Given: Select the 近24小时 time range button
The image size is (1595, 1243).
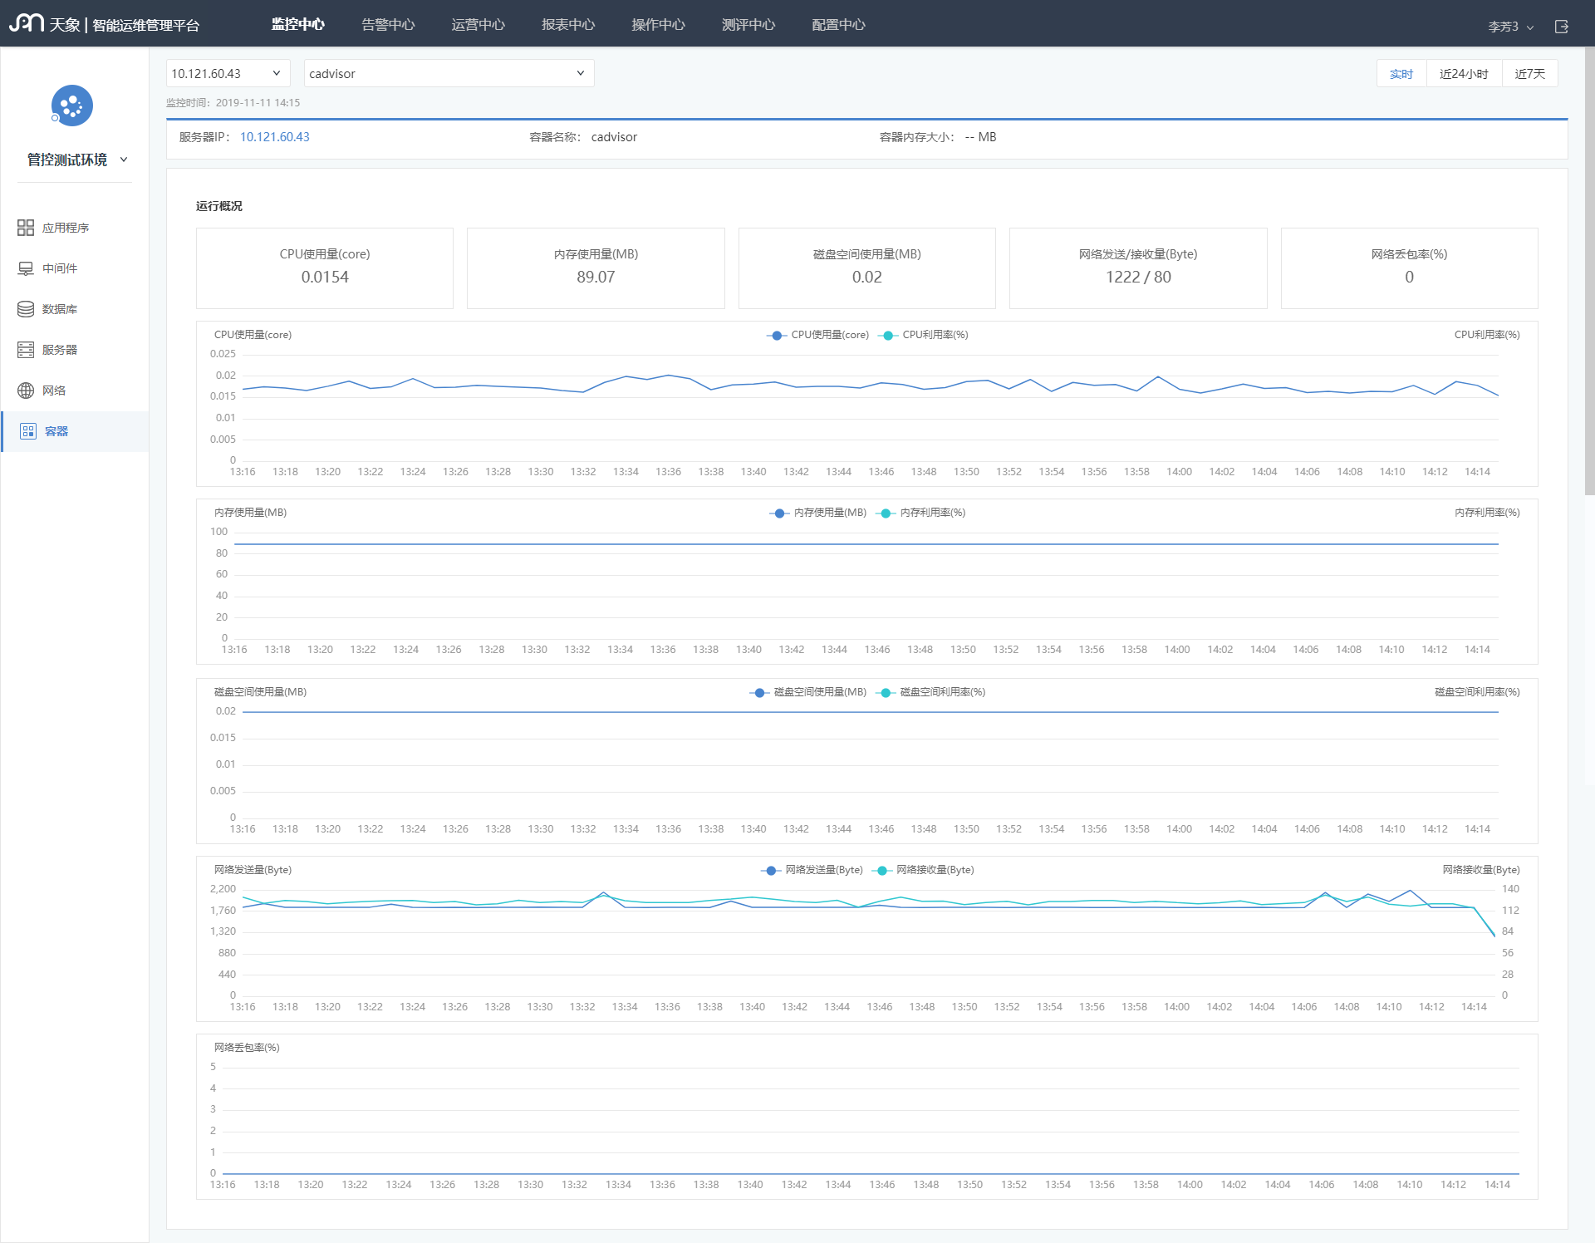Looking at the screenshot, I should coord(1464,74).
